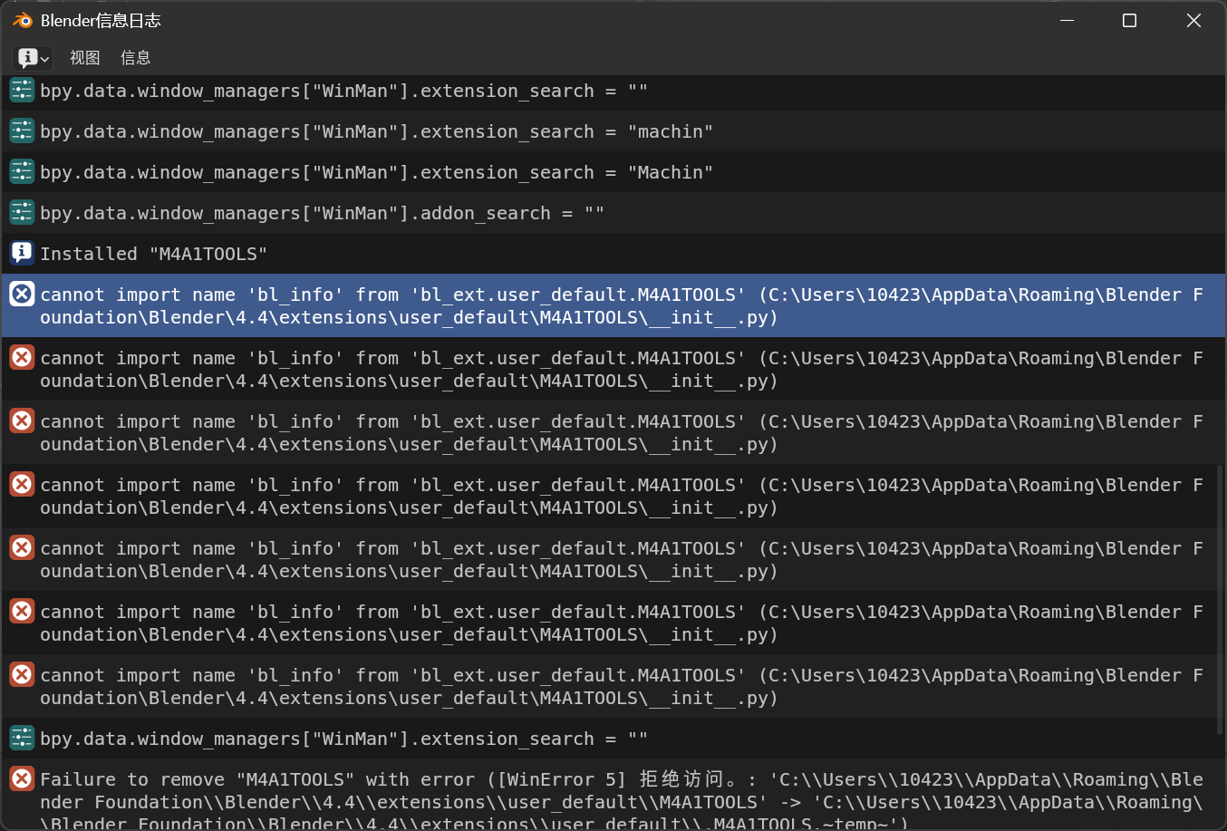Click the Blender logo in the title bar
The height and width of the screenshot is (831, 1227).
pos(23,20)
